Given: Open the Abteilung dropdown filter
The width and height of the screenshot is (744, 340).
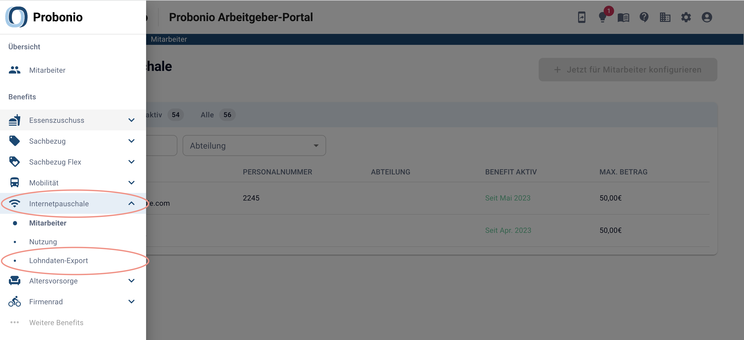Looking at the screenshot, I should tap(254, 146).
